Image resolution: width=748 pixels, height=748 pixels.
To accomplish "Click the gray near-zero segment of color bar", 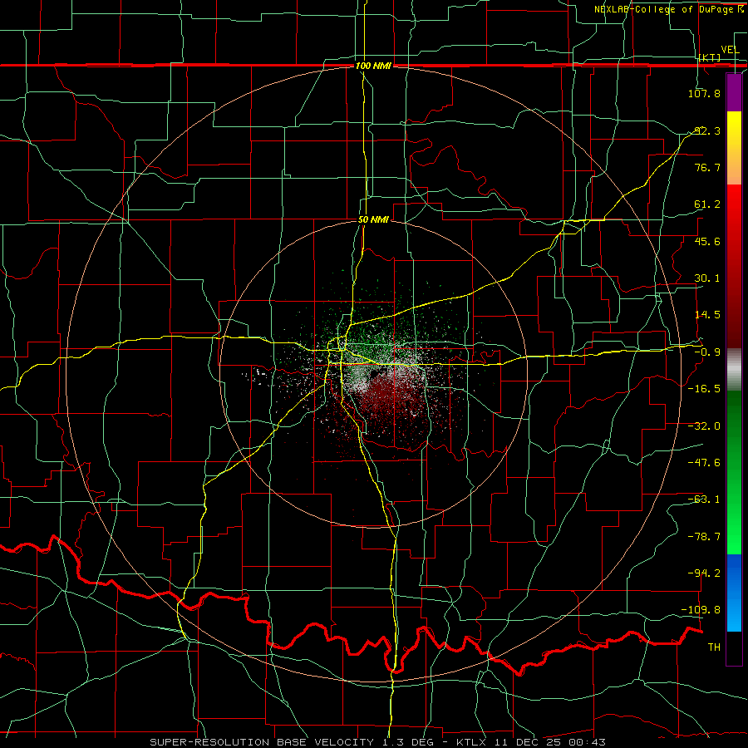I will tap(734, 370).
